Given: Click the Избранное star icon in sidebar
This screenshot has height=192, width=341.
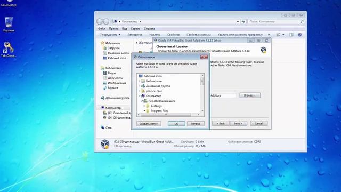Looking at the screenshot, I should 102,43.
